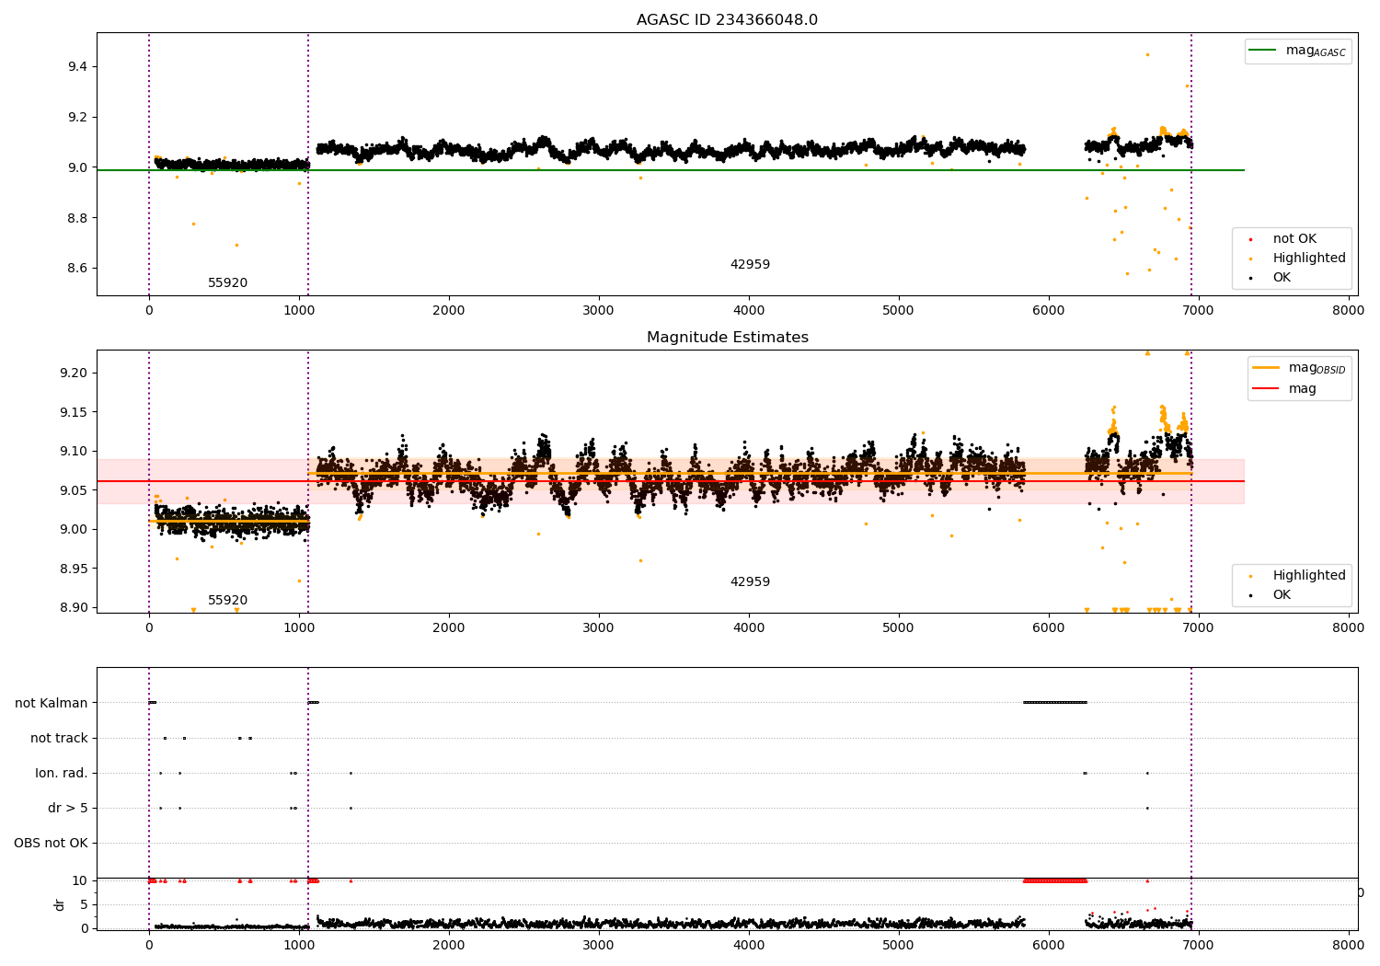Click the 9.2 tick on top plot

[76, 118]
